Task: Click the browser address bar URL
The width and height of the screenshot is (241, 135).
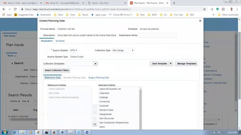Action: 78,9
